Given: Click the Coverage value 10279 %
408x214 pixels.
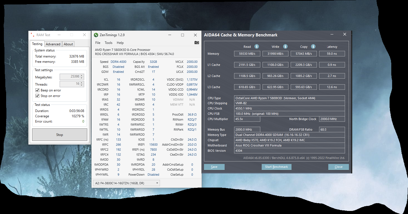Looking at the screenshot, I should coord(78,116).
